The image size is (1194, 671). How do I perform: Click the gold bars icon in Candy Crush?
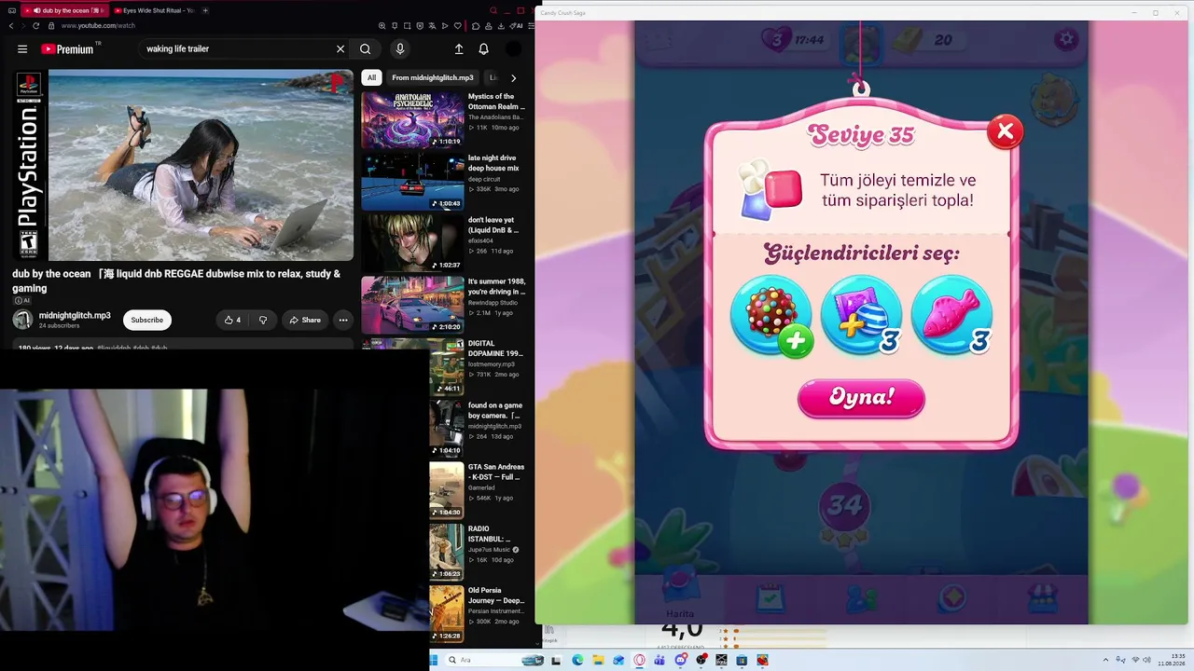click(909, 39)
